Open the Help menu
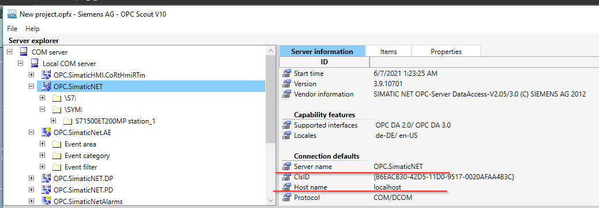Viewport: 599px width, 208px height. [x=32, y=29]
